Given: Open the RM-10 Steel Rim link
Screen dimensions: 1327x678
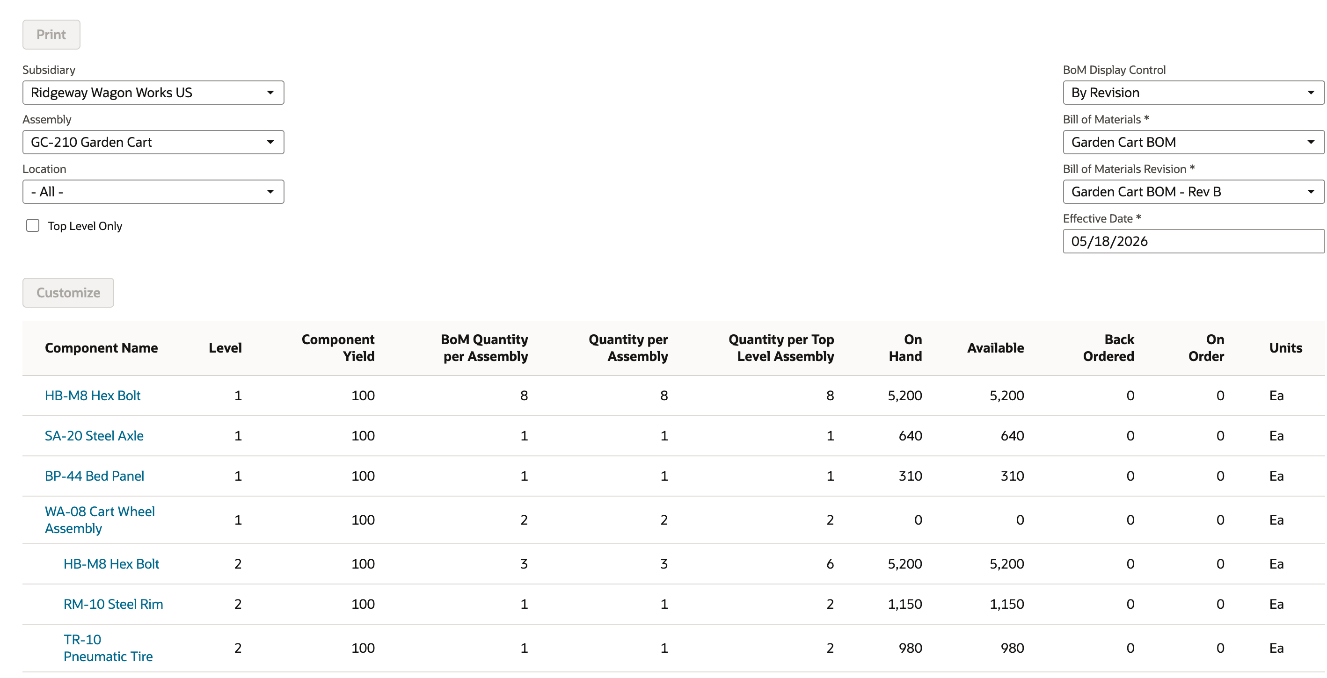Looking at the screenshot, I should pos(113,604).
